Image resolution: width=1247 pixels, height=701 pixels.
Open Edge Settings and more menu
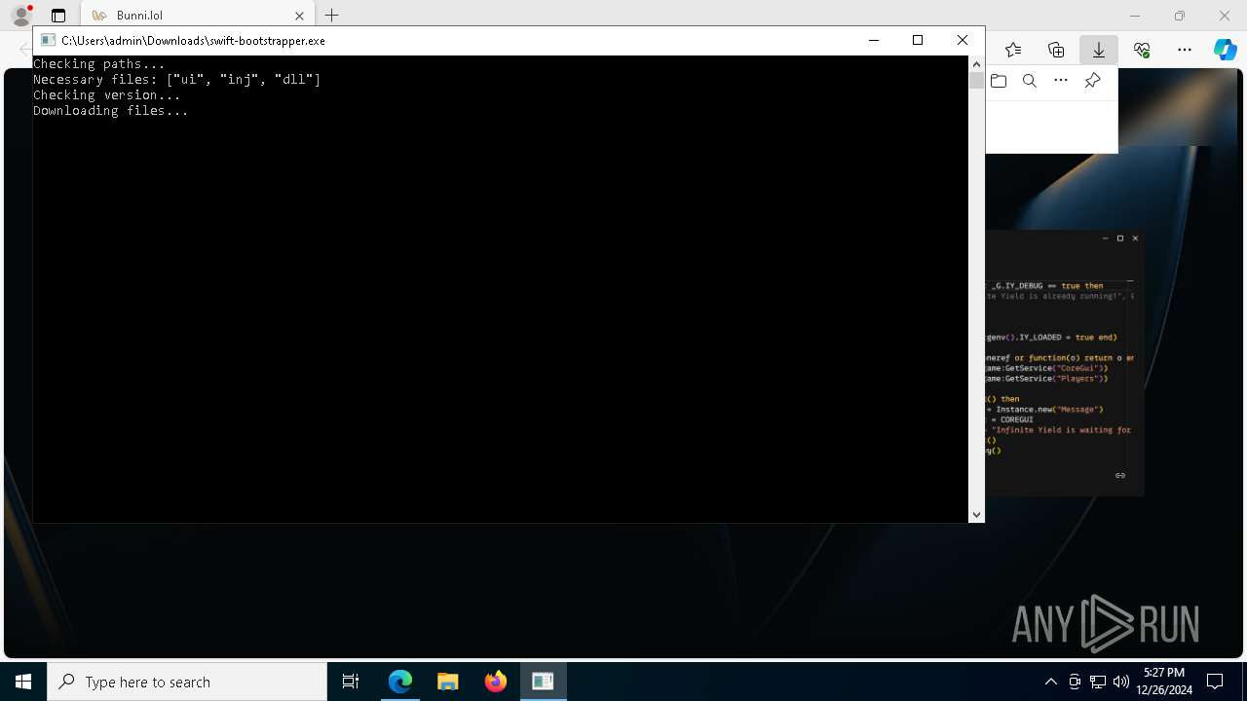click(1185, 50)
